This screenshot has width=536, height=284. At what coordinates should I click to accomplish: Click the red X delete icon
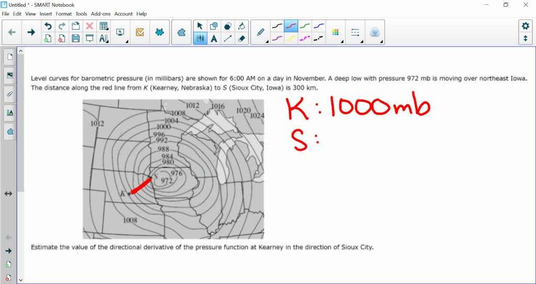(x=90, y=26)
